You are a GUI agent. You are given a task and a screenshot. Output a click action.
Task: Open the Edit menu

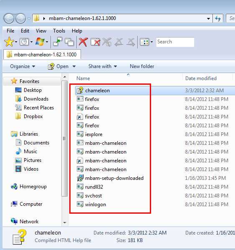click(x=25, y=30)
